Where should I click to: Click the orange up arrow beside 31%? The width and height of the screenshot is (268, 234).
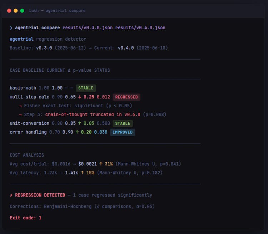tap(101, 164)
